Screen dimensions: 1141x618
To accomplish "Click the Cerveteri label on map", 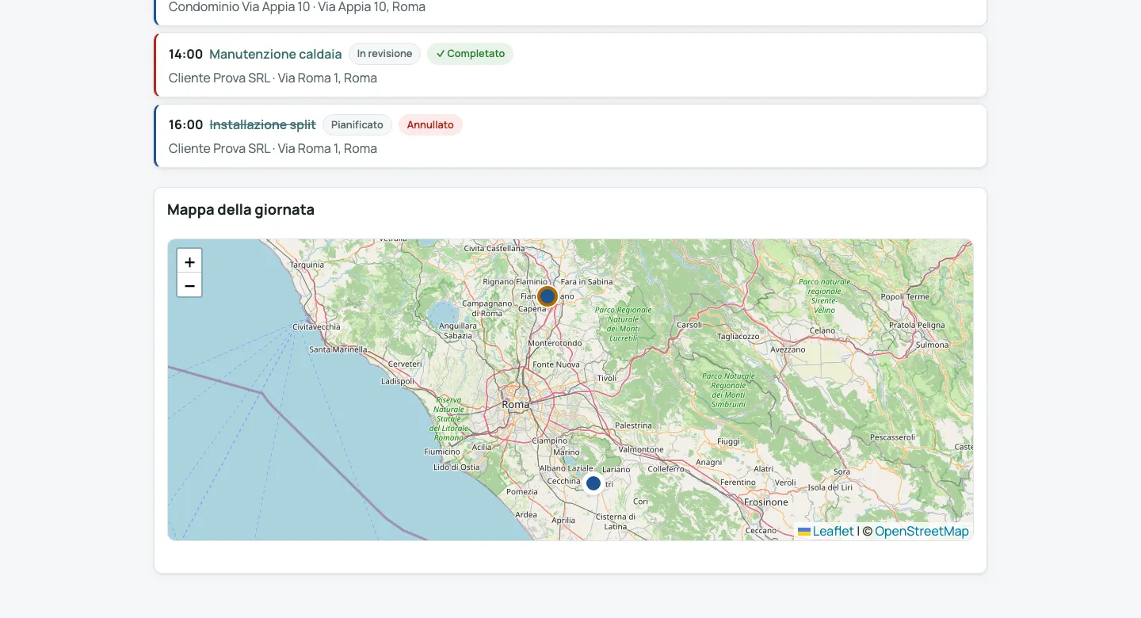I will pyautogui.click(x=405, y=364).
